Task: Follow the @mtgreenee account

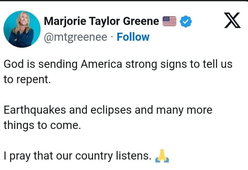Action: tap(133, 37)
